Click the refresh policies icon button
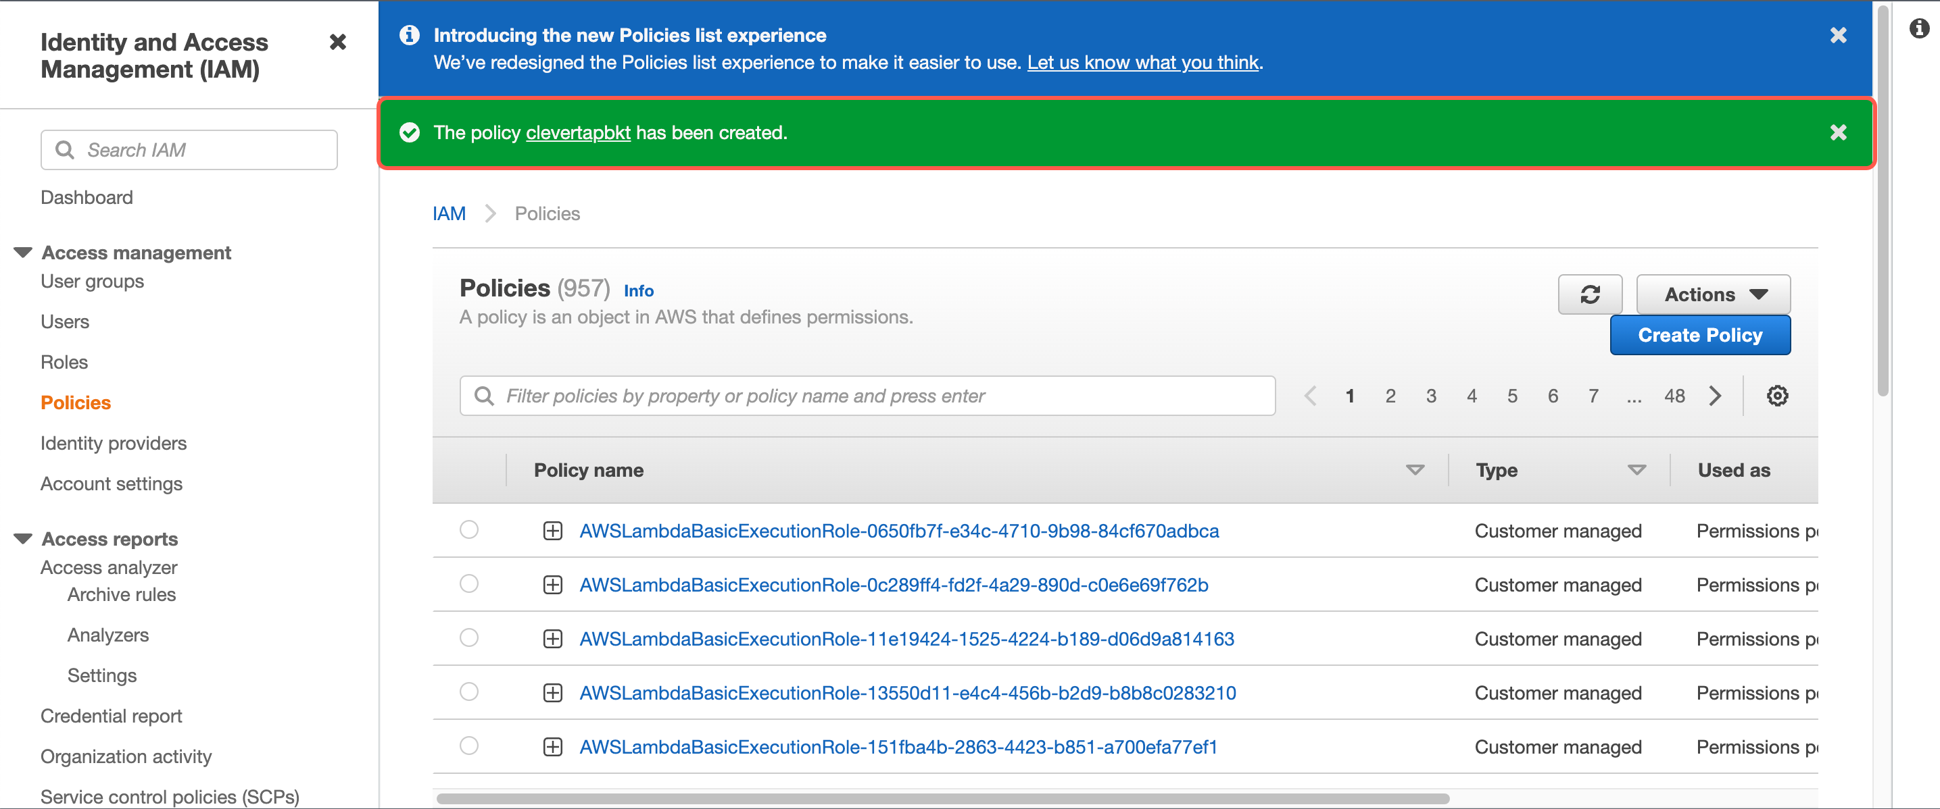The width and height of the screenshot is (1940, 809). pos(1590,294)
